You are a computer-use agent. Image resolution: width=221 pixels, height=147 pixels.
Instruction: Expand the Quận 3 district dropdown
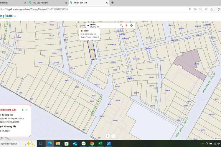click(x=88, y=26)
